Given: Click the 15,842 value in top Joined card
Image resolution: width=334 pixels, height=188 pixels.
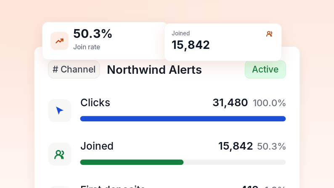Looking at the screenshot, I should (191, 45).
